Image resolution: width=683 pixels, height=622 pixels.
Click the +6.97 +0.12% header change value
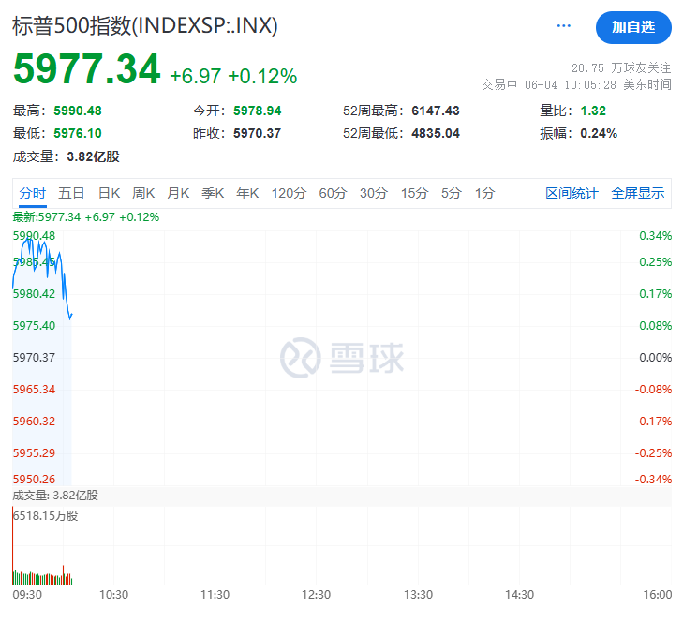point(233,76)
